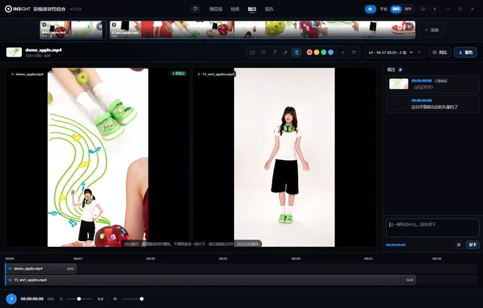Click the save comment button
This screenshot has height=308, width=483.
coord(473,245)
